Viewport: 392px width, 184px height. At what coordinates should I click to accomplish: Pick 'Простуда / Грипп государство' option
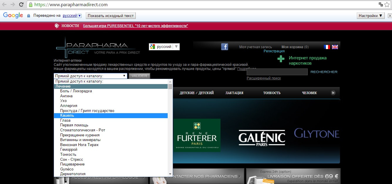pyautogui.click(x=111, y=111)
